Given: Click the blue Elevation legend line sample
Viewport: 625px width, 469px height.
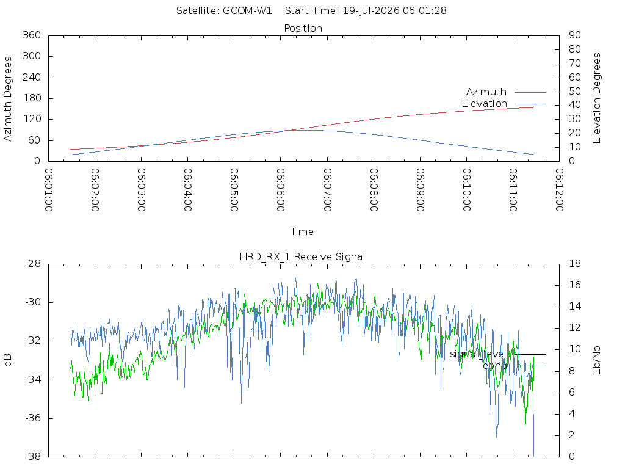Looking at the screenshot, I should 530,104.
